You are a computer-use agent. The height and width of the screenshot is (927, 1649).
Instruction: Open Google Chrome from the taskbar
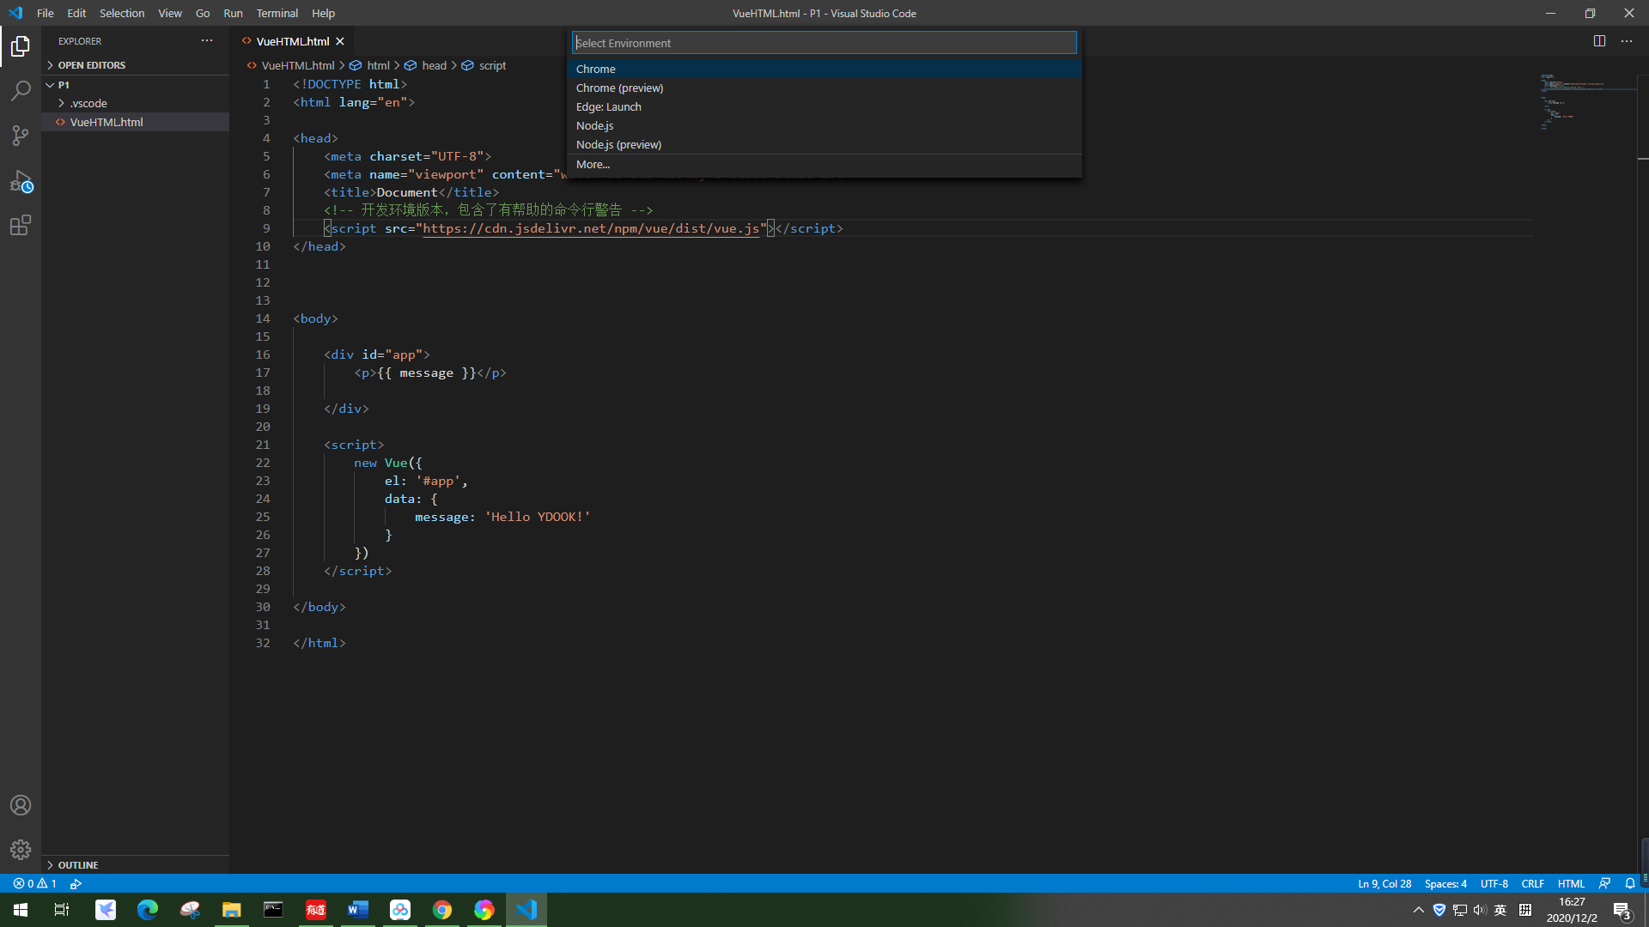click(442, 910)
